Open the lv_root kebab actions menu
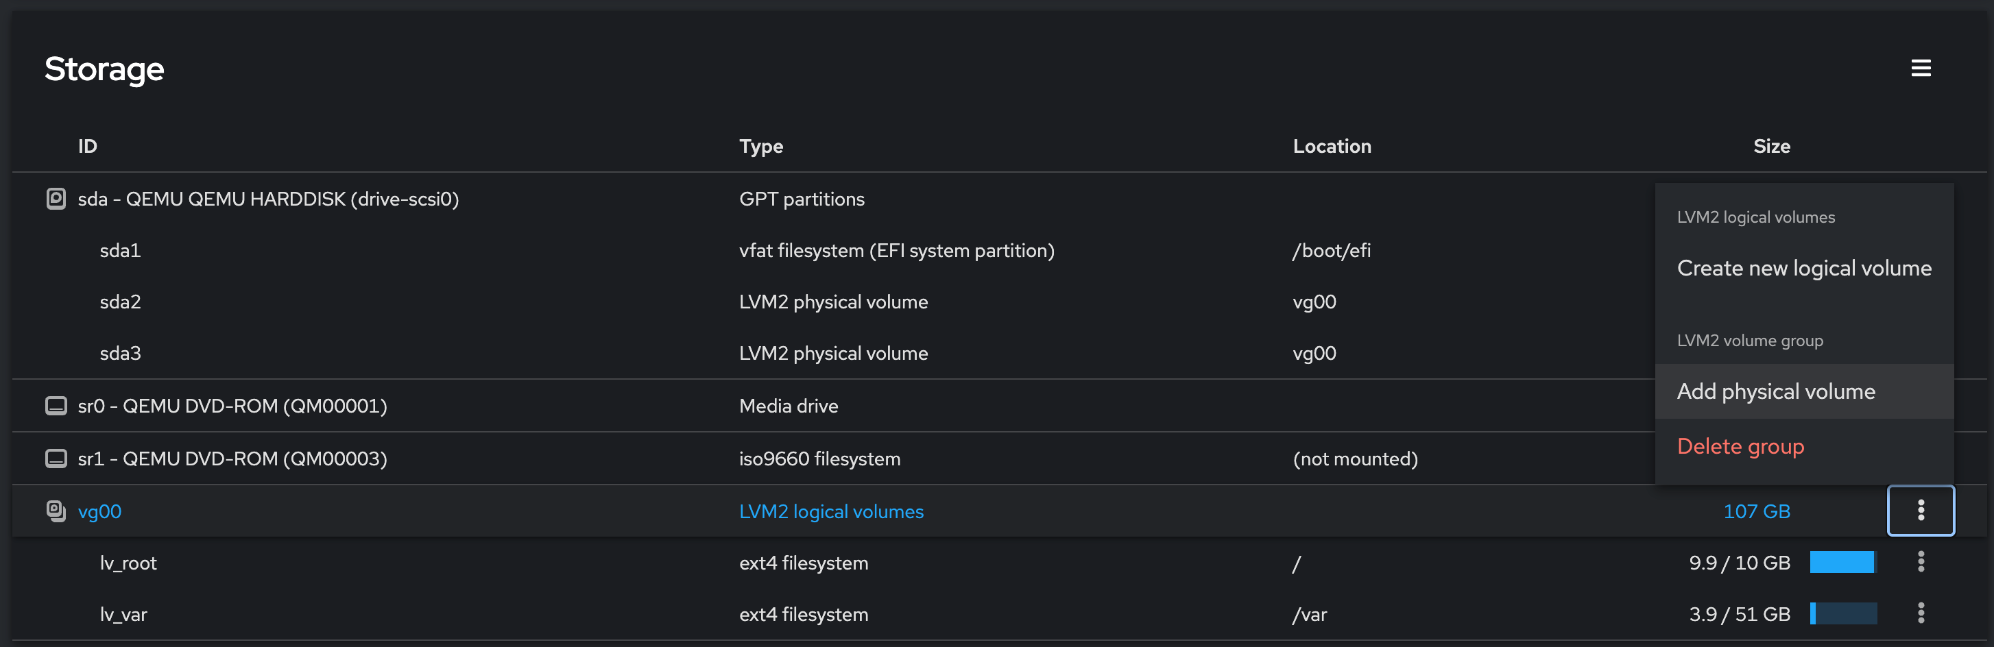This screenshot has width=1994, height=647. click(1921, 562)
